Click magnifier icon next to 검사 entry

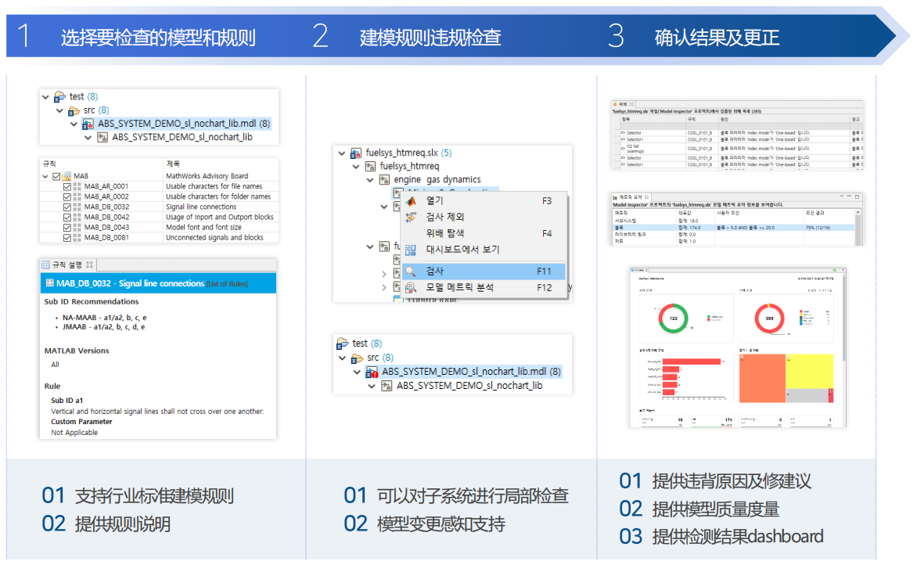pos(411,272)
